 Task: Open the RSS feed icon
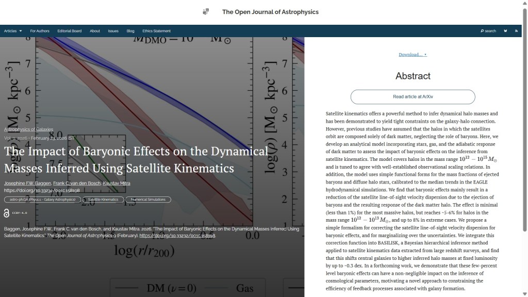[517, 31]
